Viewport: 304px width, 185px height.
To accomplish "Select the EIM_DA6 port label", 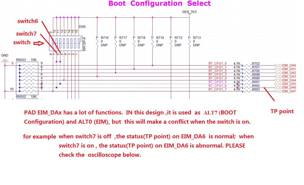I will 289,87.
